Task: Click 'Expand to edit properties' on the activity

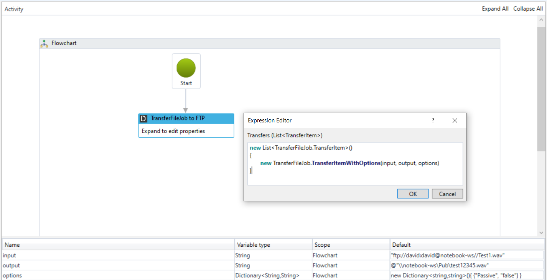Action: (x=173, y=131)
